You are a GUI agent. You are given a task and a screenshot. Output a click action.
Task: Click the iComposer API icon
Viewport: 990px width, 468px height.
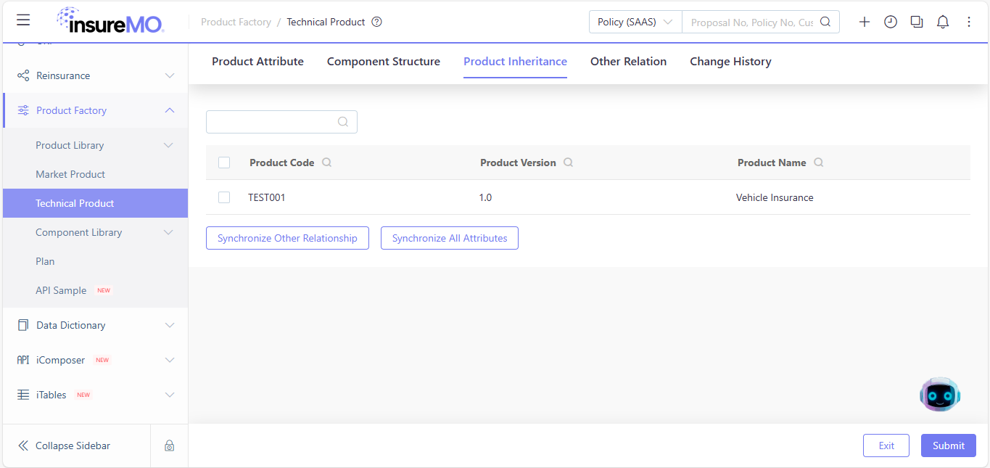(23, 360)
